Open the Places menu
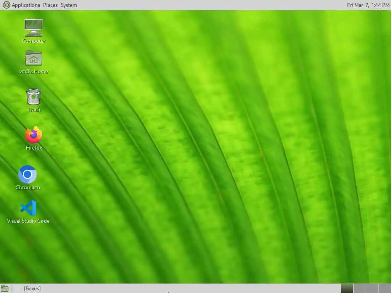Screen dimensions: 391x293 50,5
